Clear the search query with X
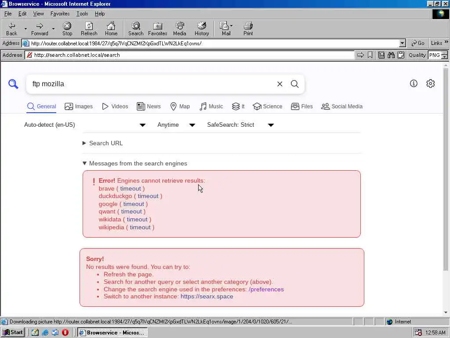 280,84
